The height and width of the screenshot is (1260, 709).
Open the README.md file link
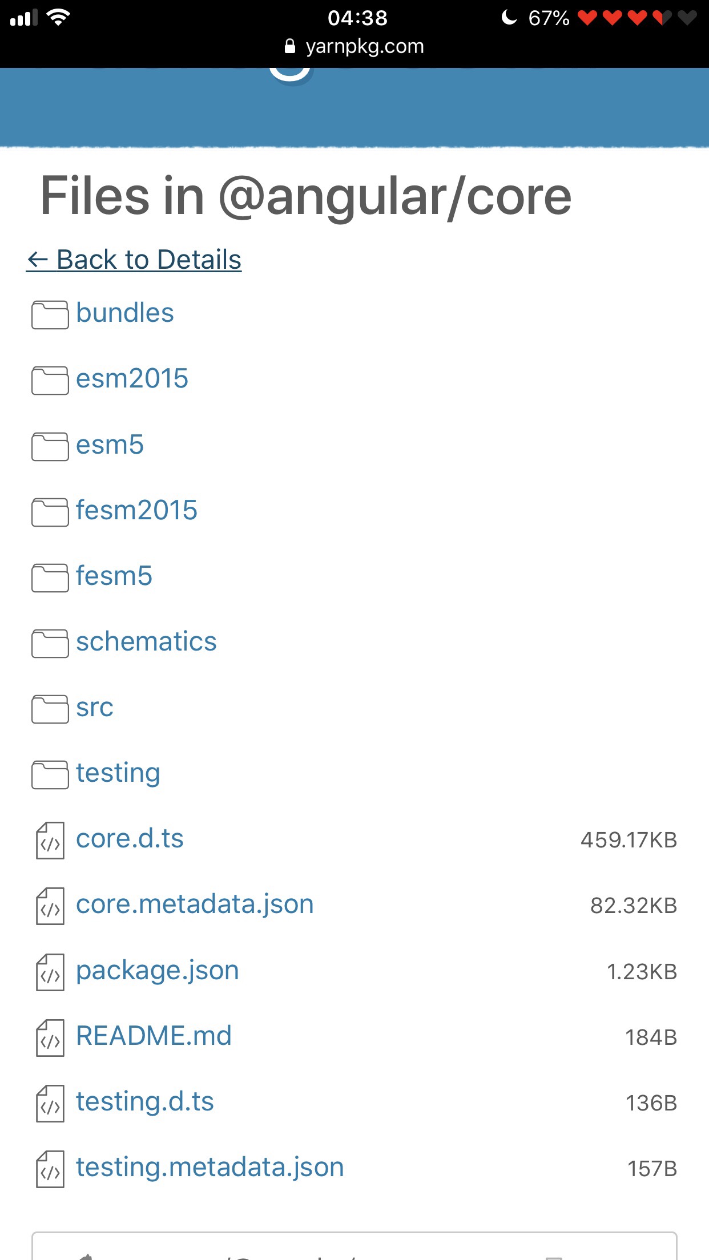tap(154, 1036)
